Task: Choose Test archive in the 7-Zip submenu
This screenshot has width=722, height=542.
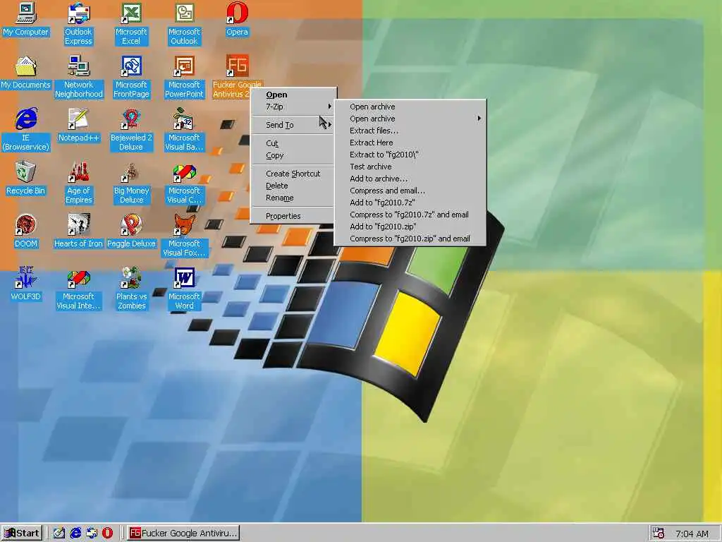Action: (410, 167)
